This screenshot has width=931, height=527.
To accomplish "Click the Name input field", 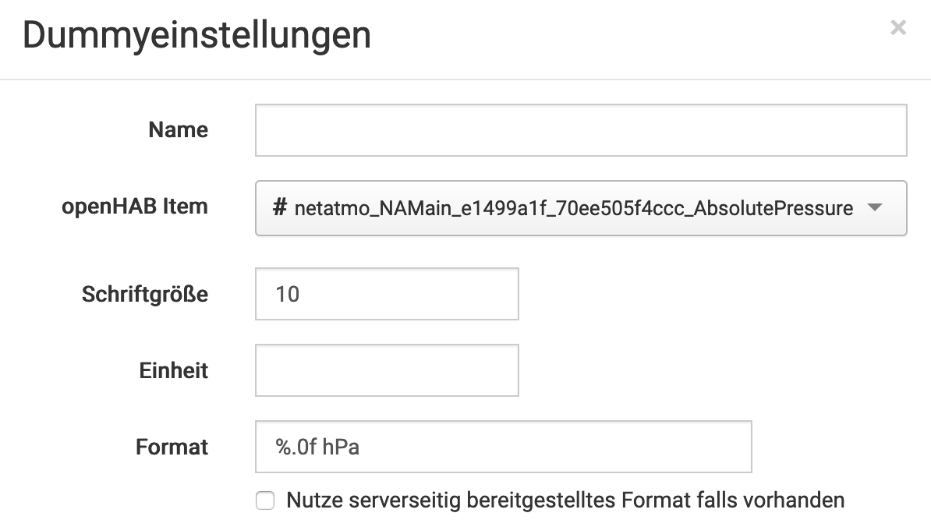I will pyautogui.click(x=580, y=130).
